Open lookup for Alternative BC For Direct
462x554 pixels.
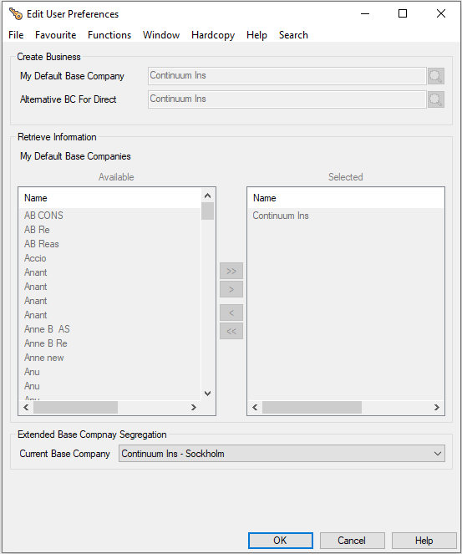(436, 99)
